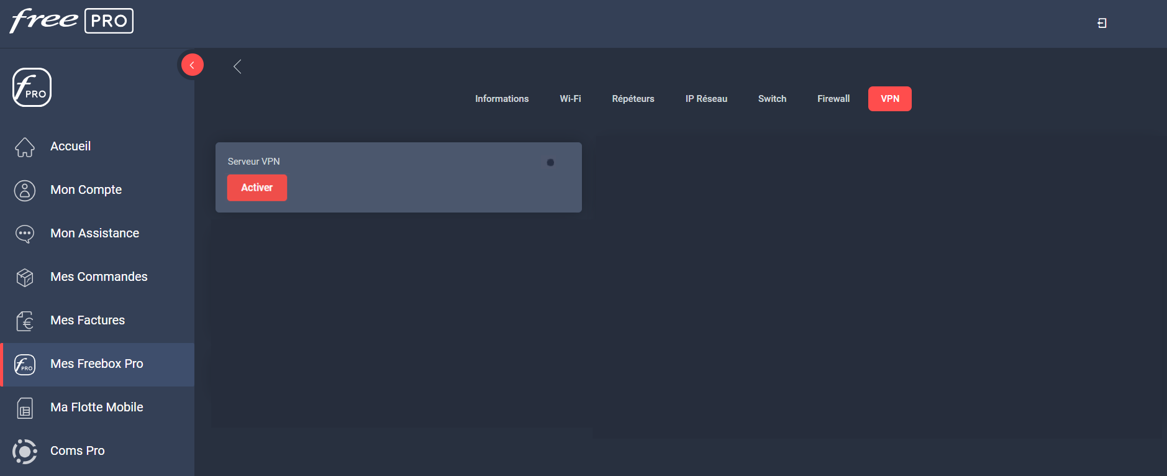
Task: Go back using the left arrow
Action: (237, 66)
